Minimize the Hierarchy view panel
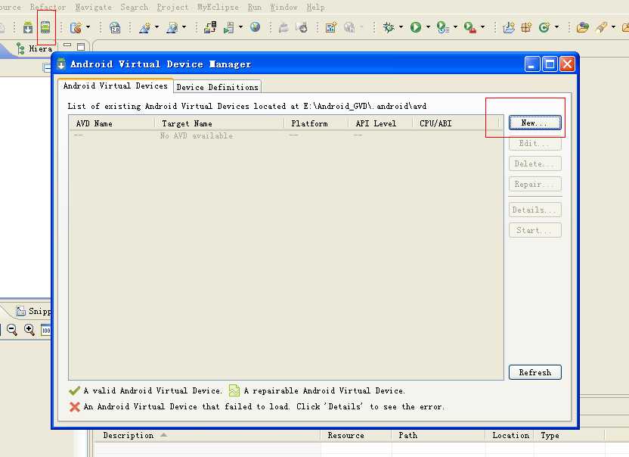This screenshot has height=457, width=629. (67, 46)
